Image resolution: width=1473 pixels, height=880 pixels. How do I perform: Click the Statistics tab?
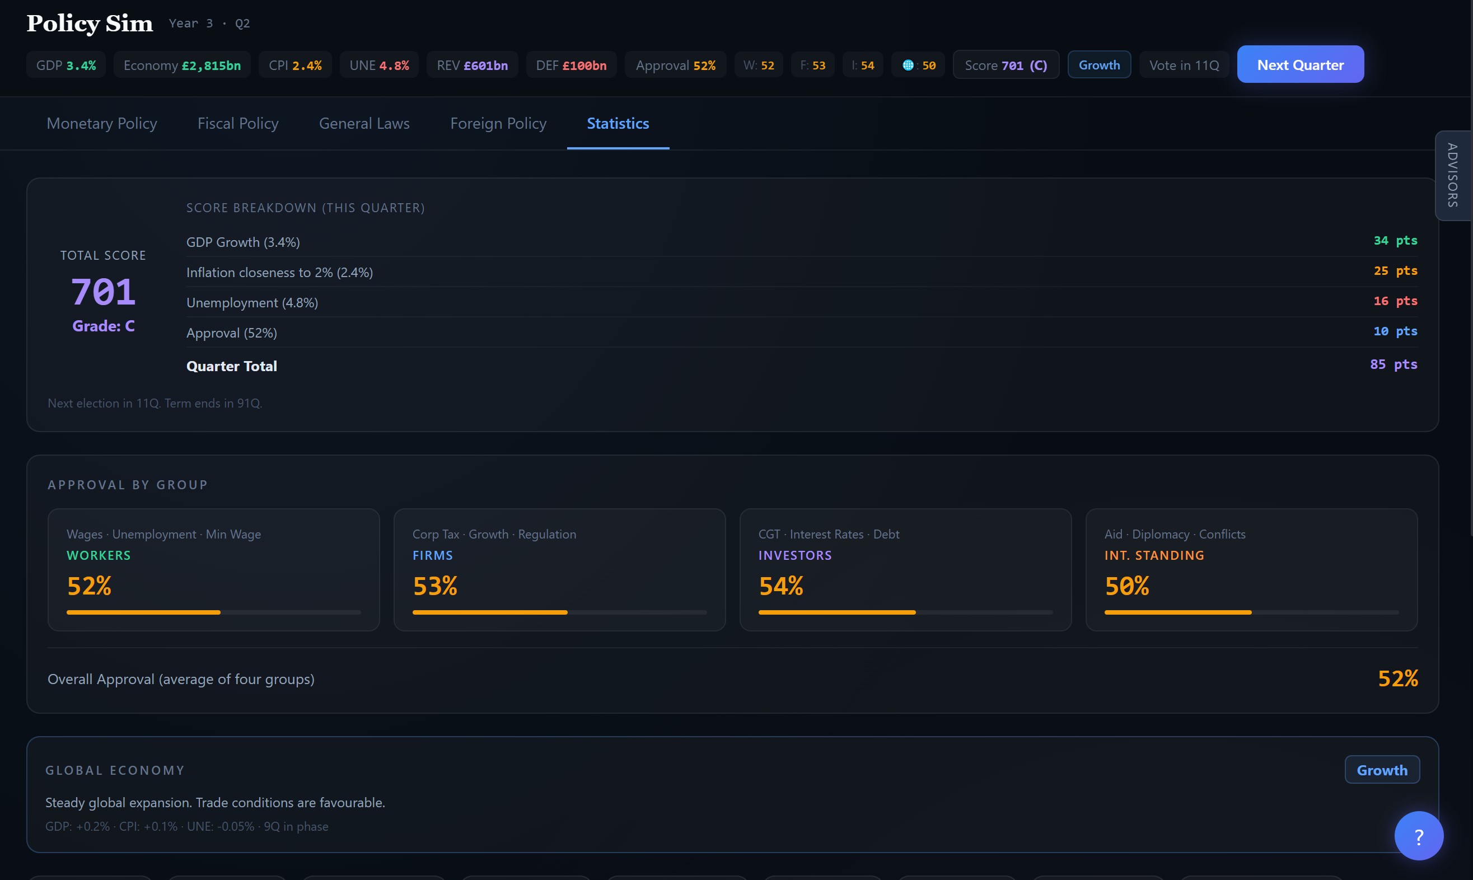pyautogui.click(x=618, y=123)
